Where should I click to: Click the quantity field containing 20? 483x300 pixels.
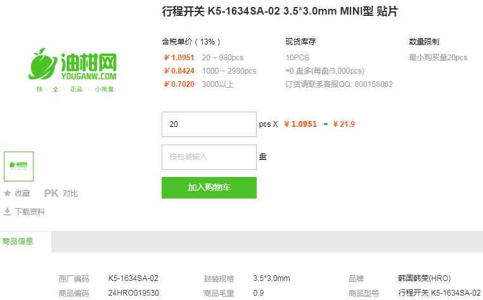tap(209, 124)
